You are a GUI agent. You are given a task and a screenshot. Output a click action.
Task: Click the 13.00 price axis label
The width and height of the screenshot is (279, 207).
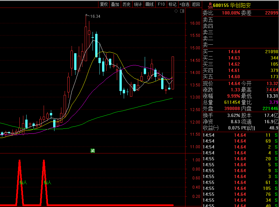click(195, 97)
